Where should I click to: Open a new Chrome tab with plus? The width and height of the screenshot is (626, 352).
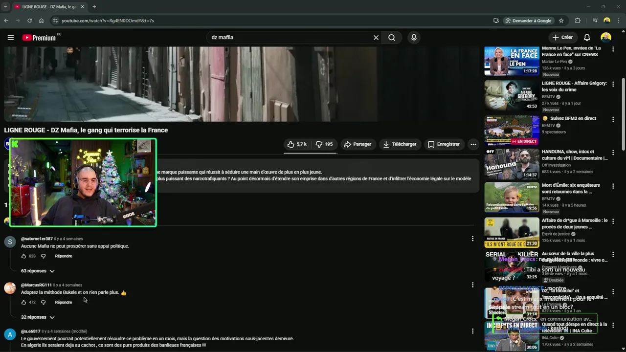pyautogui.click(x=94, y=7)
